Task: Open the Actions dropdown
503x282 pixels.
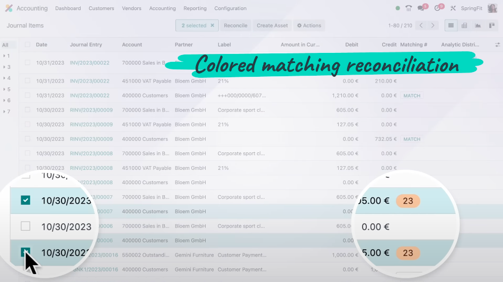Action: [309, 25]
